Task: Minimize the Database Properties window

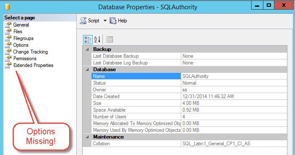Action: point(257,5)
